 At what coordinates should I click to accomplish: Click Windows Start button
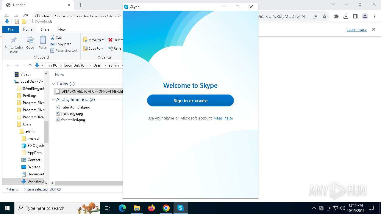tap(7, 208)
